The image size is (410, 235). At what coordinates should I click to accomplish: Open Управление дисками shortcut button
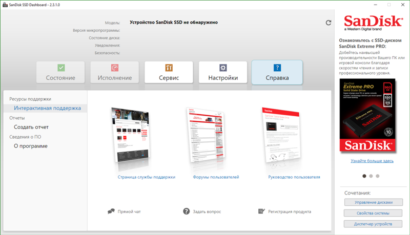pyautogui.click(x=374, y=202)
